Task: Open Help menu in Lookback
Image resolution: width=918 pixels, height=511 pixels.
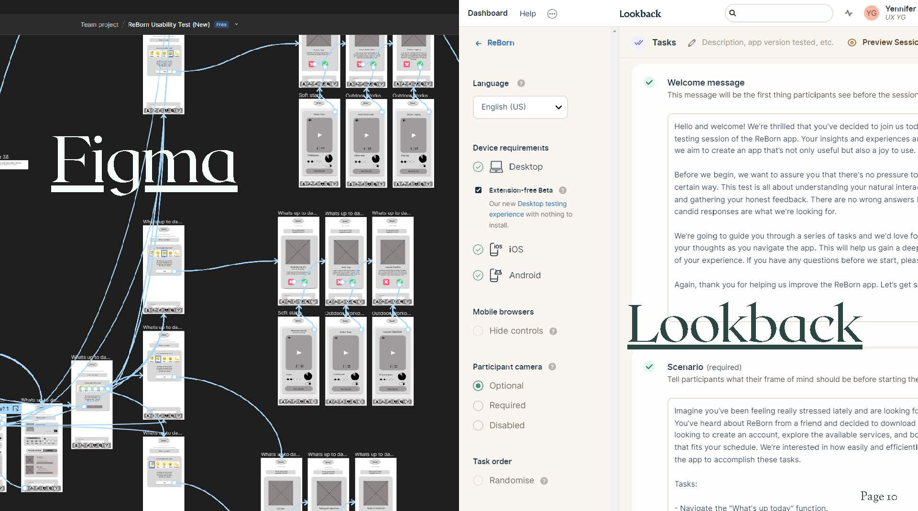Action: tap(528, 14)
